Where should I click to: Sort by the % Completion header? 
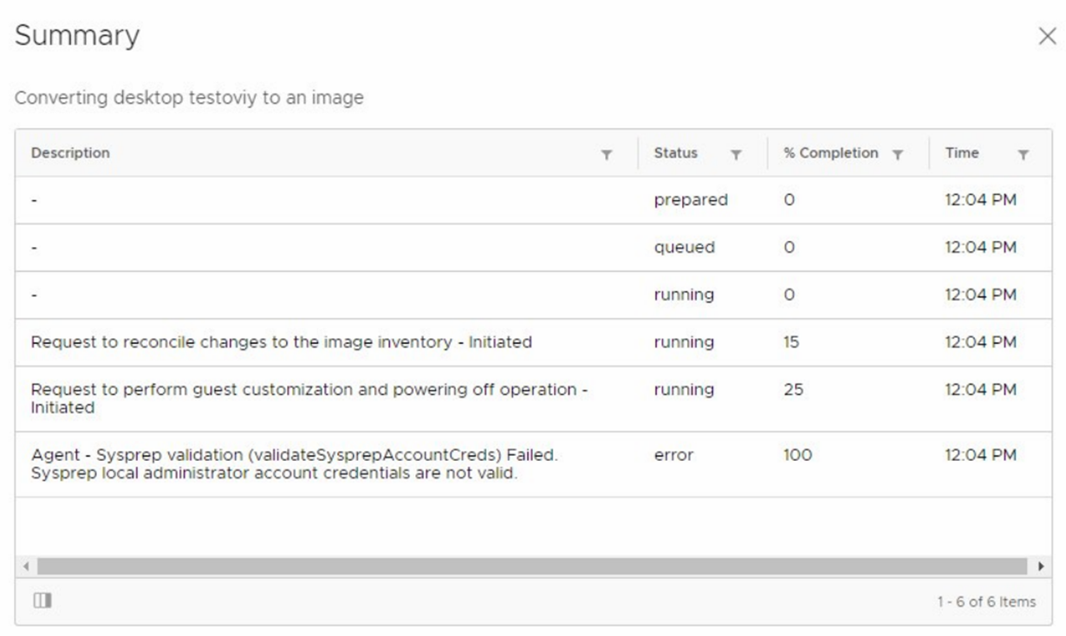pos(830,153)
